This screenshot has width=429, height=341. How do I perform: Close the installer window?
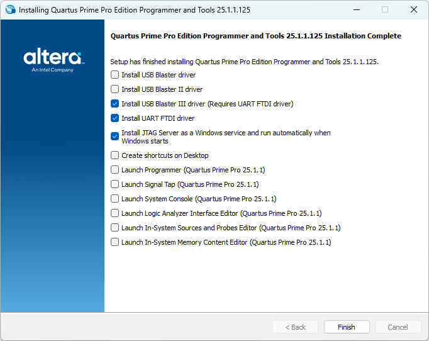click(x=414, y=9)
